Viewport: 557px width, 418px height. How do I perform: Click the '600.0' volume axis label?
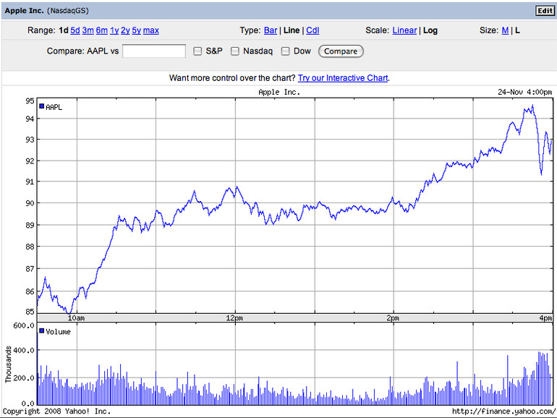(x=24, y=325)
